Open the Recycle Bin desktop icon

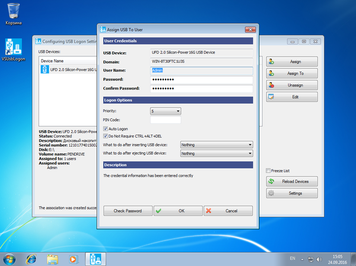click(x=13, y=12)
